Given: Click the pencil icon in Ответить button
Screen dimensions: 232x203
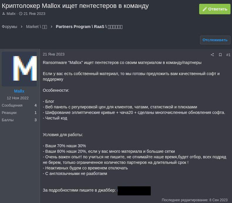Looking at the screenshot, I should (x=205, y=9).
